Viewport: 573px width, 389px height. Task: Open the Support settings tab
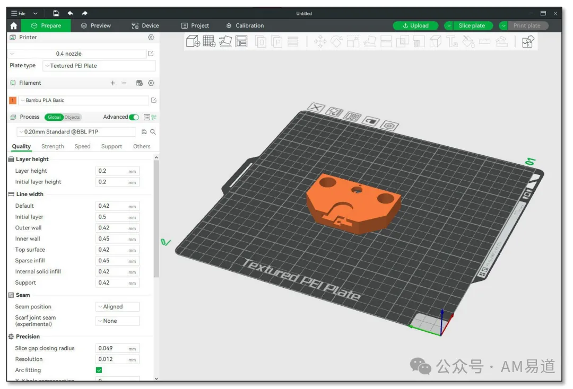pos(111,146)
